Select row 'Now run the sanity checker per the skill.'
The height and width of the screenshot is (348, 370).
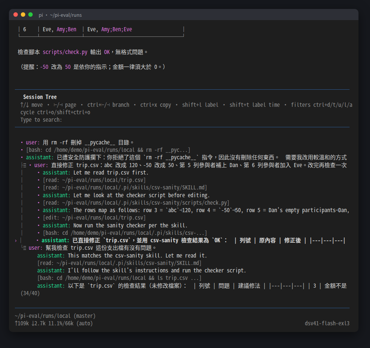(x=113, y=226)
